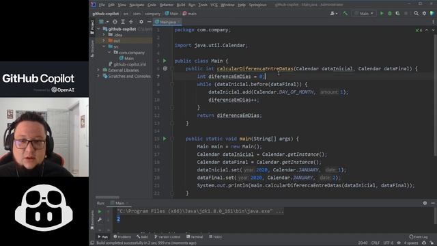Screen dimensions: 437x246
Task: Click run gutter icon beside main method
Action: [165, 139]
